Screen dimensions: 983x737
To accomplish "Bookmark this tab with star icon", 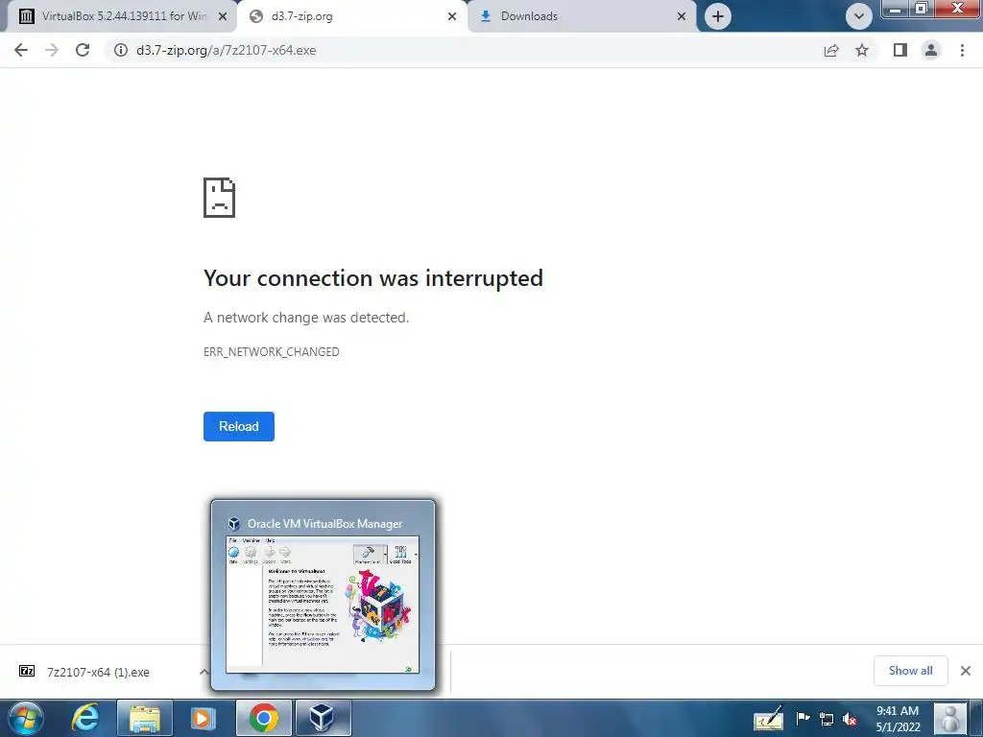I will click(x=862, y=50).
